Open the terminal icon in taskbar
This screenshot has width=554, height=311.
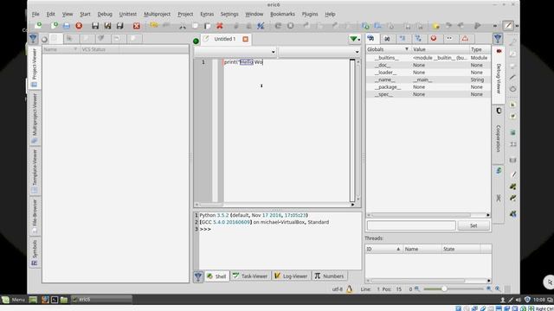[x=55, y=300]
